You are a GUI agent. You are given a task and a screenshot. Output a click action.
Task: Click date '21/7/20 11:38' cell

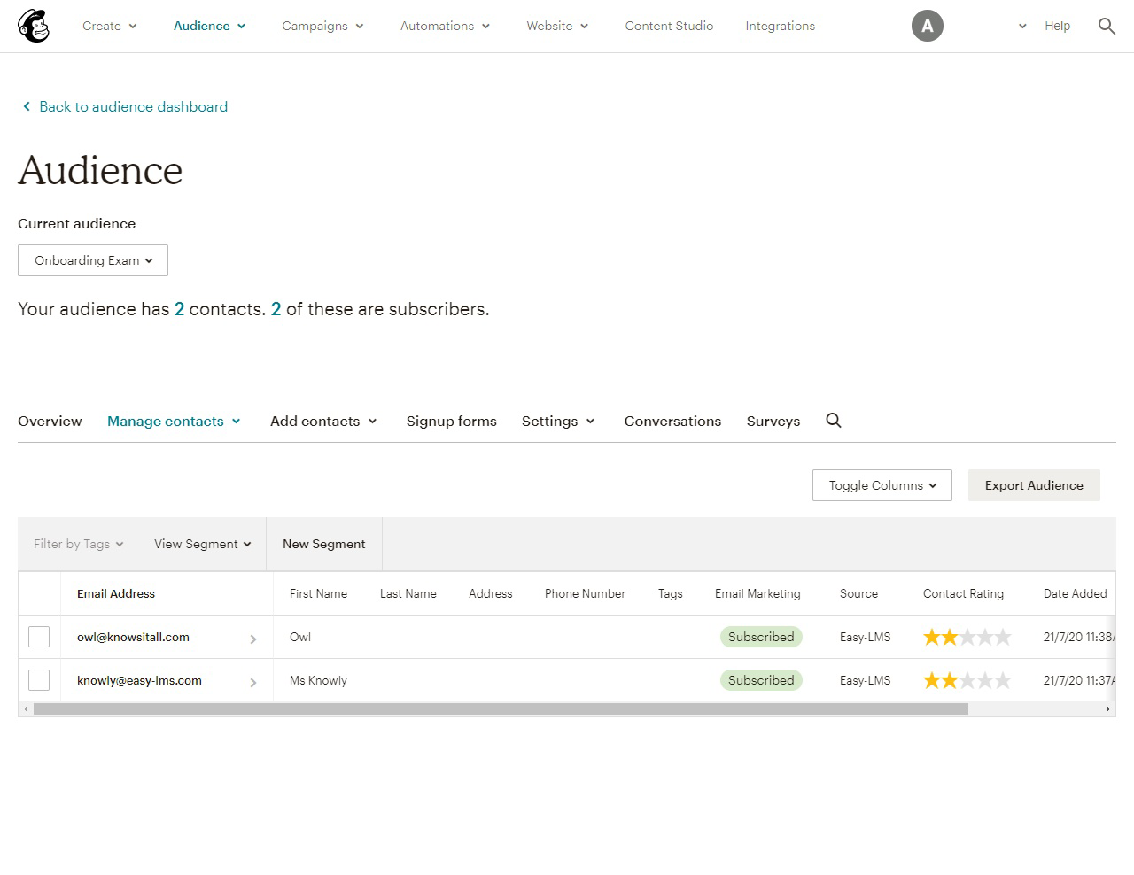coord(1080,637)
